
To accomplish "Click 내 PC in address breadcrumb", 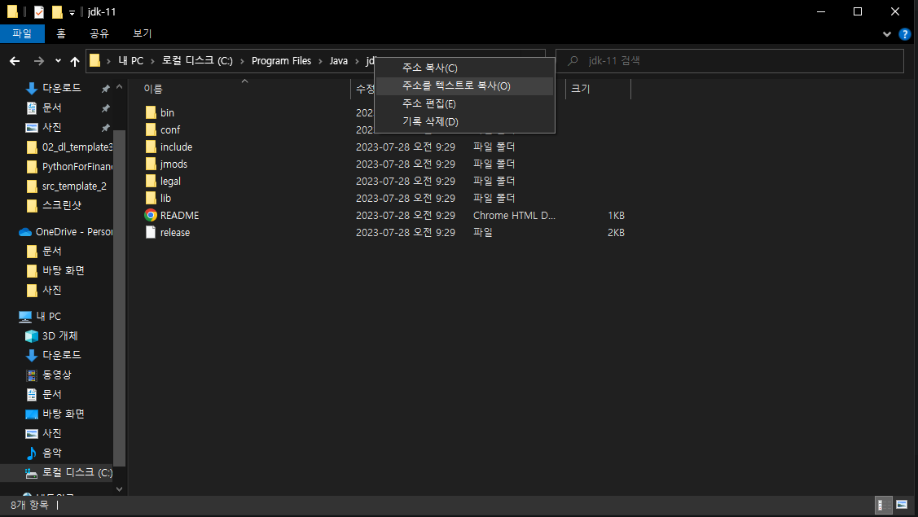I will (x=130, y=61).
